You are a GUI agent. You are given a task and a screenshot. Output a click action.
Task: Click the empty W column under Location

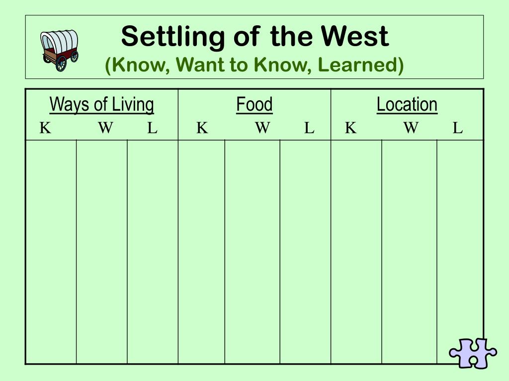click(409, 252)
